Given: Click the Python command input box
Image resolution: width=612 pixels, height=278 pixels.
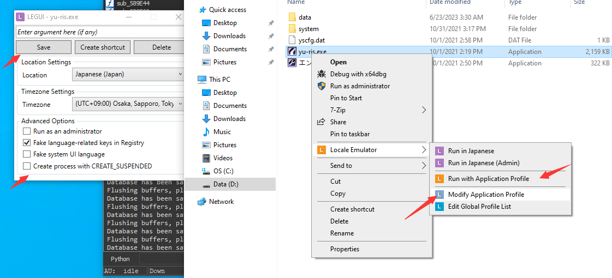Looking at the screenshot, I should 162,259.
